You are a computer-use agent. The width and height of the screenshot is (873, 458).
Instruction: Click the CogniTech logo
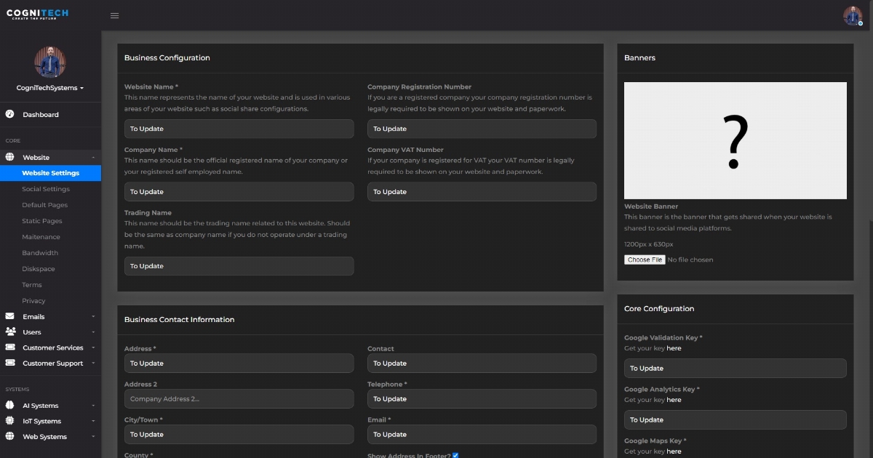point(36,15)
